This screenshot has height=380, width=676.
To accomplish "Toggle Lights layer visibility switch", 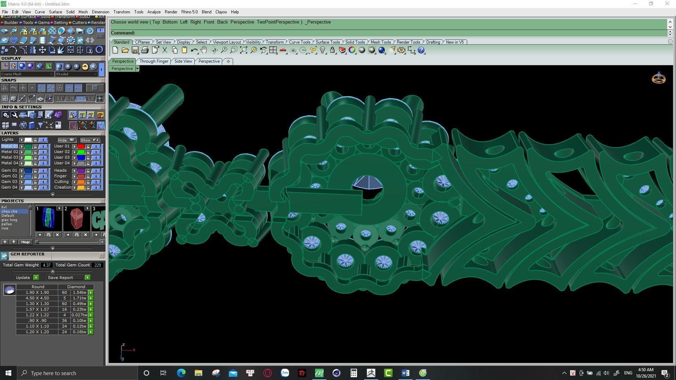I will point(43,140).
